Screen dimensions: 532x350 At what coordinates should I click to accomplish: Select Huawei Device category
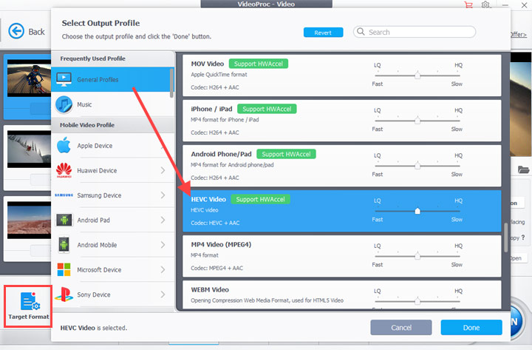(111, 170)
